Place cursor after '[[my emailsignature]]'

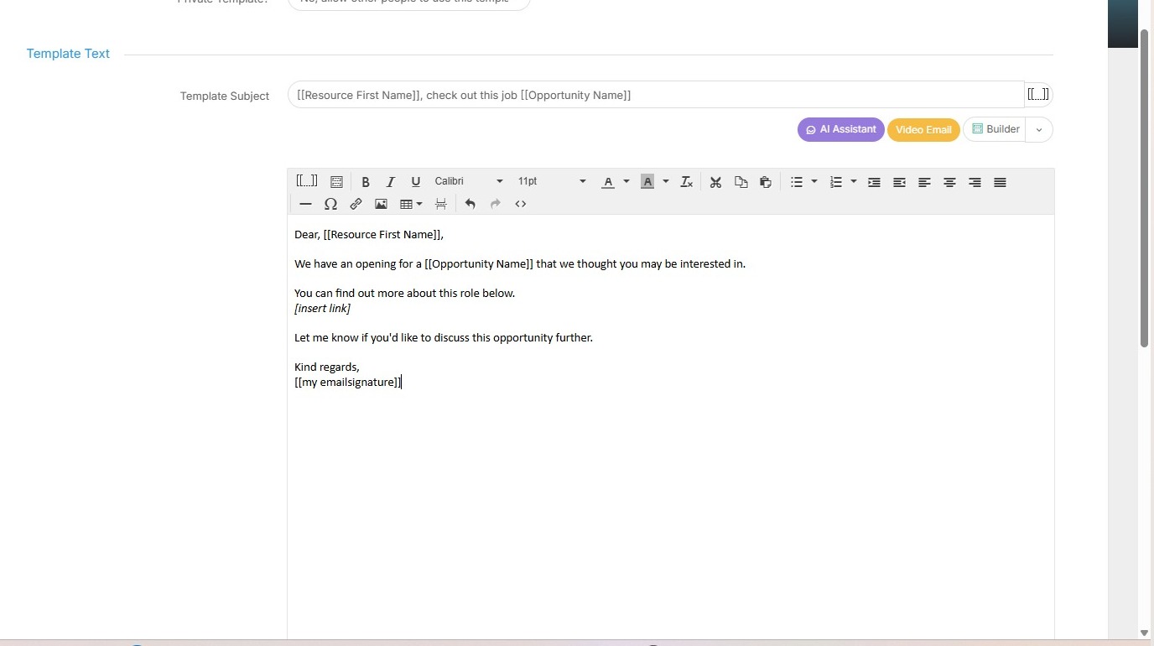coord(402,383)
